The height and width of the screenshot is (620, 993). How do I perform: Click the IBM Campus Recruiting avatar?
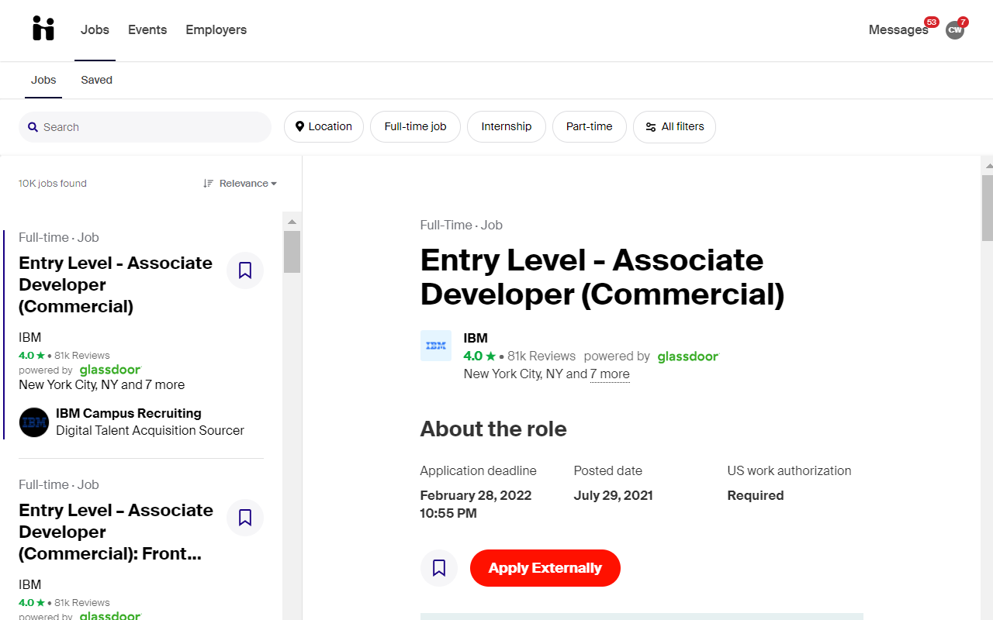pos(34,422)
